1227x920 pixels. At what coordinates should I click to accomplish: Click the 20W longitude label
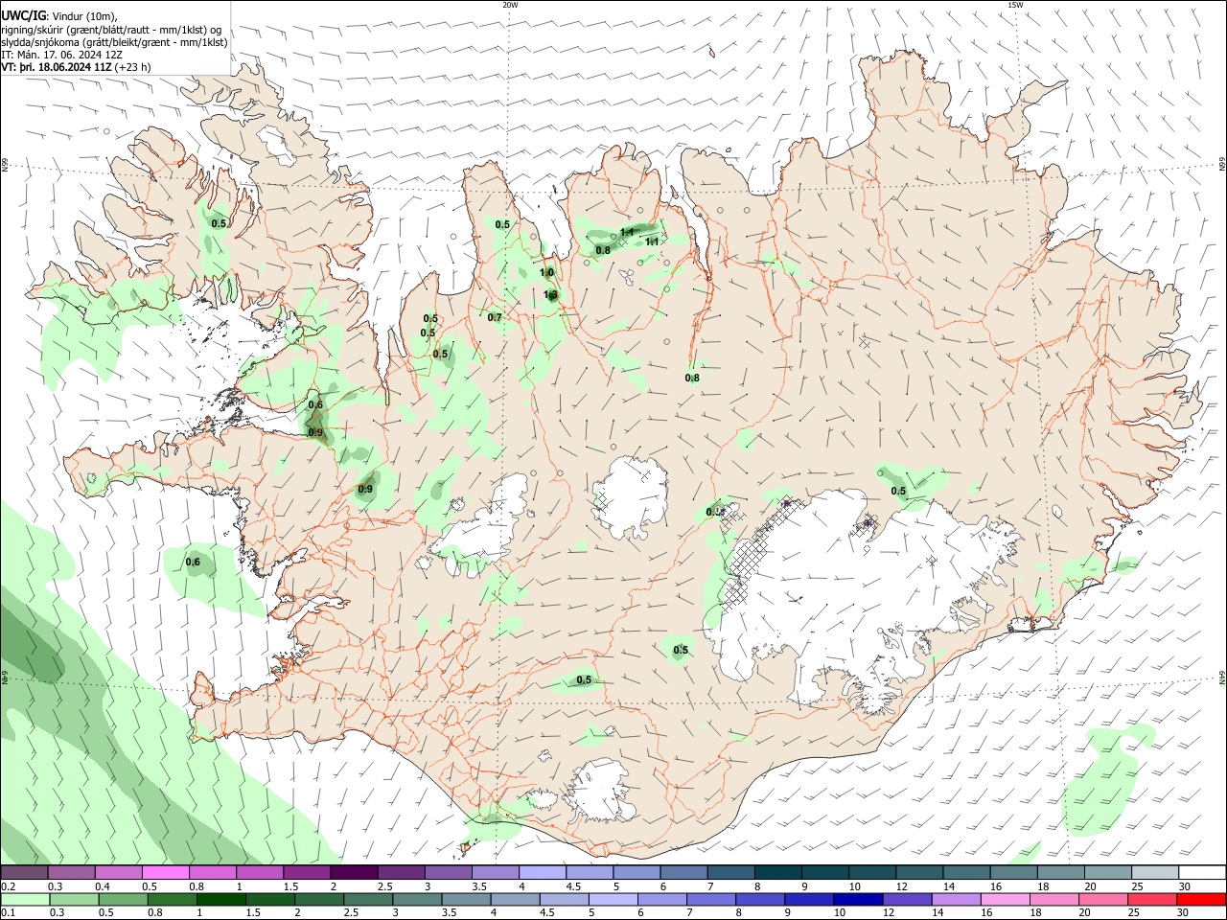[510, 5]
